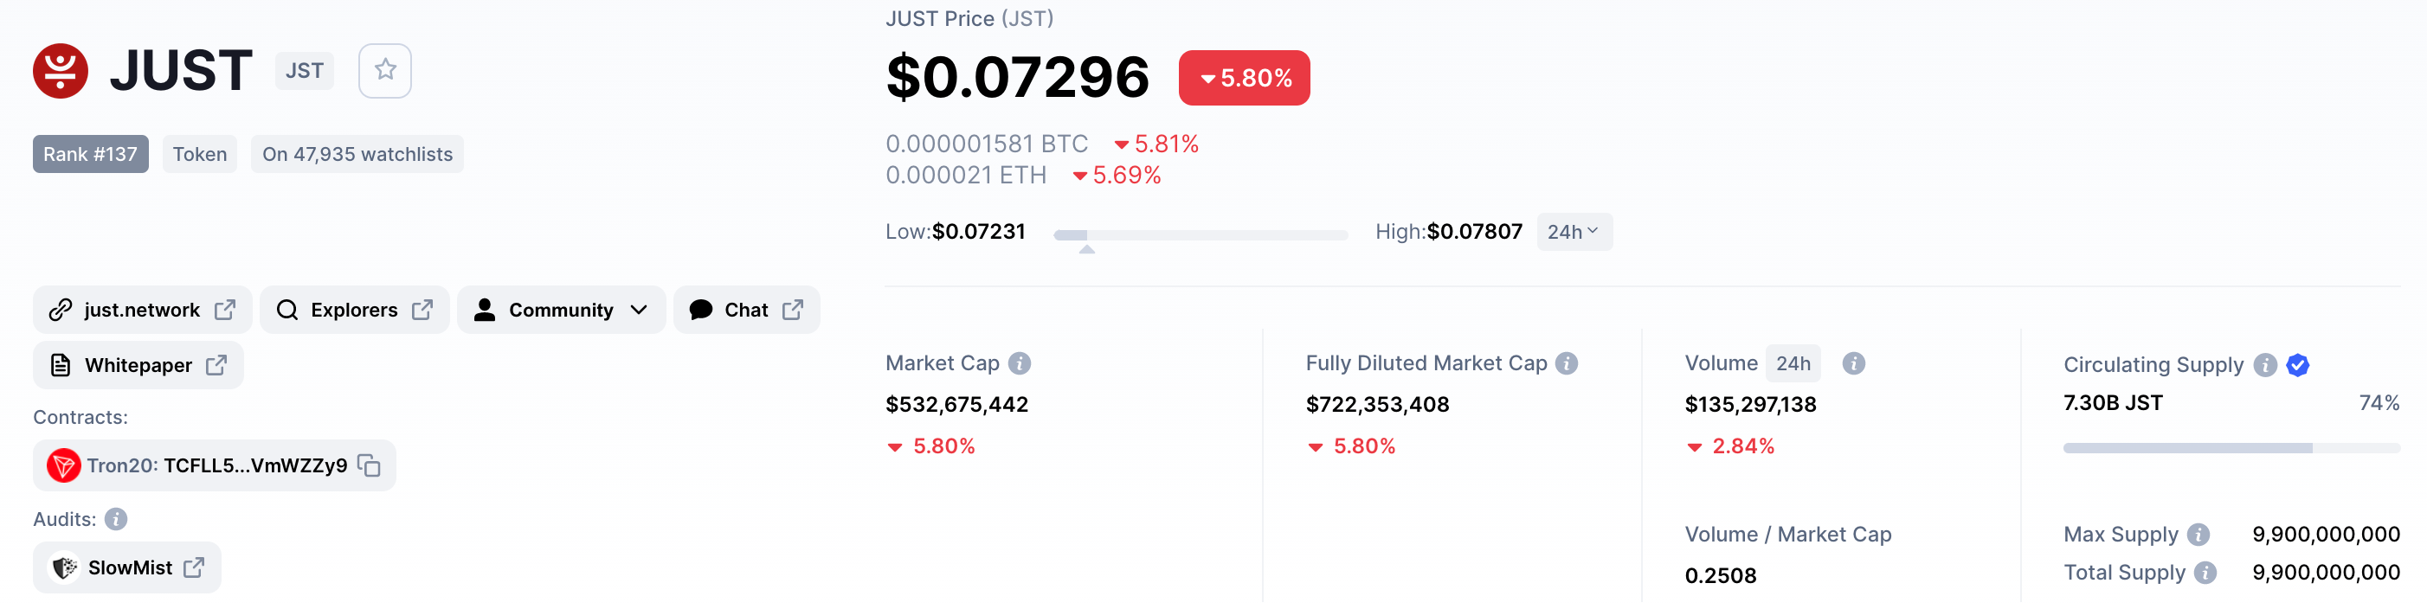Open the Whitepaper link
Image resolution: width=2427 pixels, height=609 pixels.
point(138,365)
